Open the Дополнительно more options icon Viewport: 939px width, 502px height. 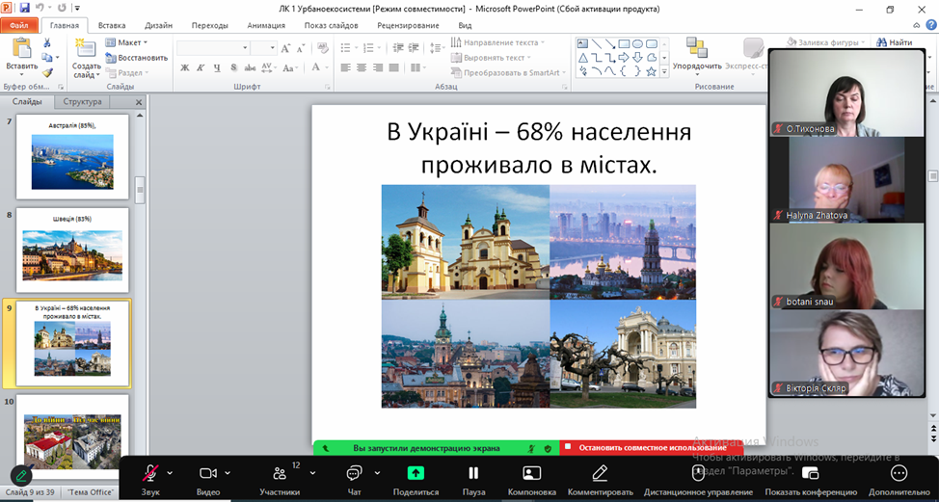[x=899, y=473]
